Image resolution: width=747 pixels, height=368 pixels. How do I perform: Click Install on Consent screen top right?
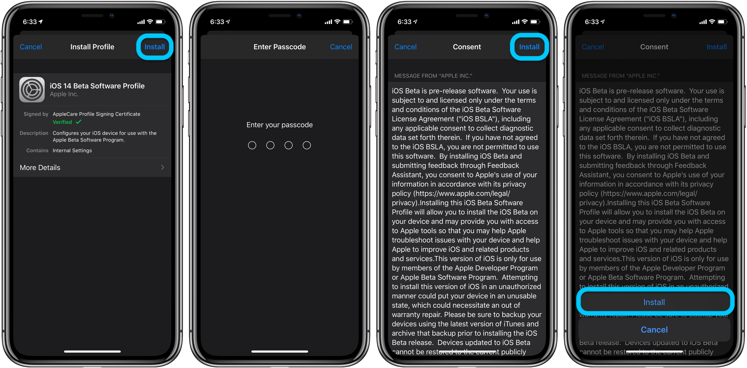pos(529,46)
